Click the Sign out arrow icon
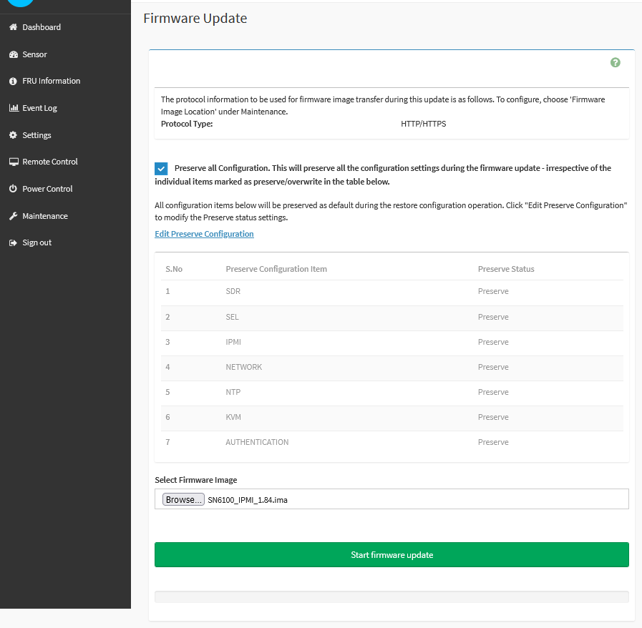Image resolution: width=642 pixels, height=628 pixels. click(x=13, y=243)
